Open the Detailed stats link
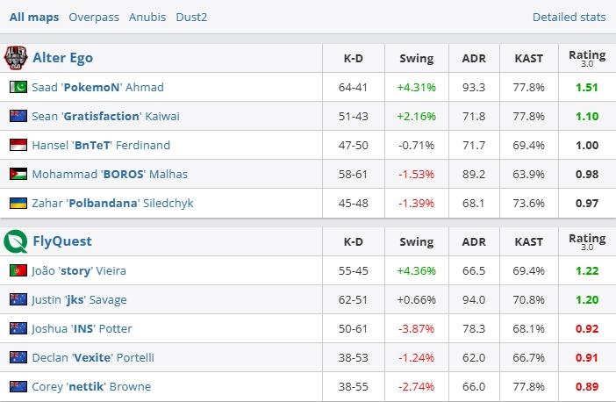This screenshot has width=616, height=402. 569,17
